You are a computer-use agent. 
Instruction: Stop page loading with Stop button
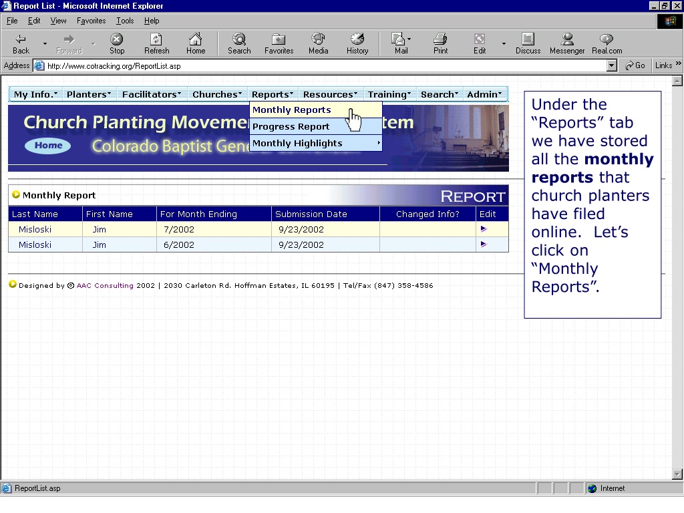point(116,43)
